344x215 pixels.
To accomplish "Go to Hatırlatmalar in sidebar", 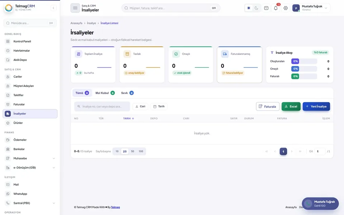I will tap(30, 51).
